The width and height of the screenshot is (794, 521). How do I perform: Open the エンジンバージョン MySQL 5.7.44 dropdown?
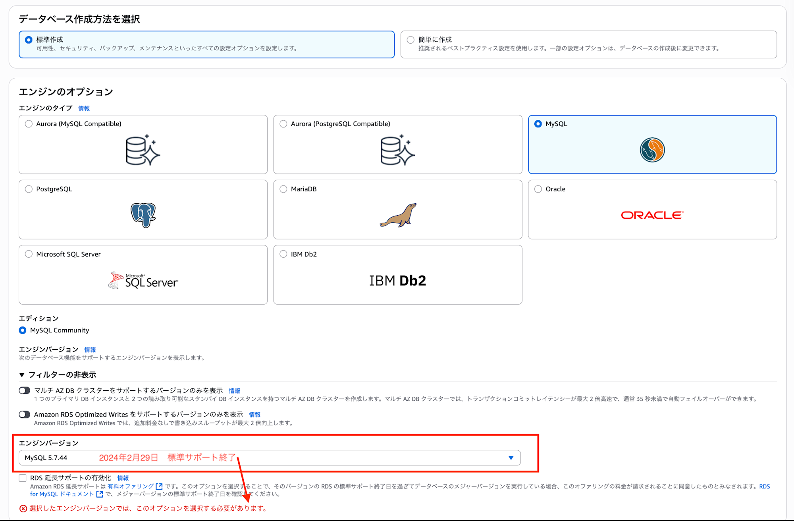(x=270, y=458)
